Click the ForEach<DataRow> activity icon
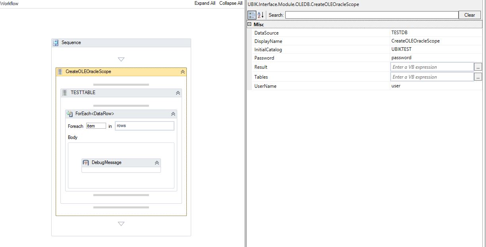The image size is (486, 247). (x=70, y=114)
